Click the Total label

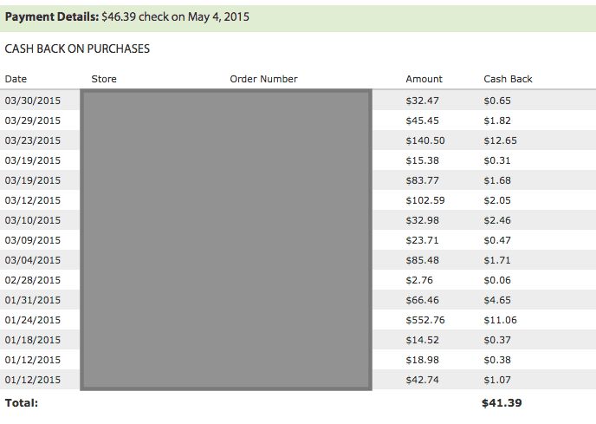click(x=22, y=402)
